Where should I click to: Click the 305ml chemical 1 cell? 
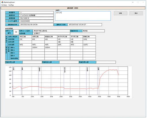point(51,47)
